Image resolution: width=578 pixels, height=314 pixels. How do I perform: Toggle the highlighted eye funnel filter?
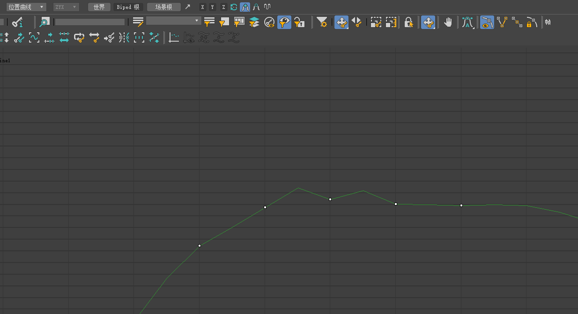[x=284, y=22]
